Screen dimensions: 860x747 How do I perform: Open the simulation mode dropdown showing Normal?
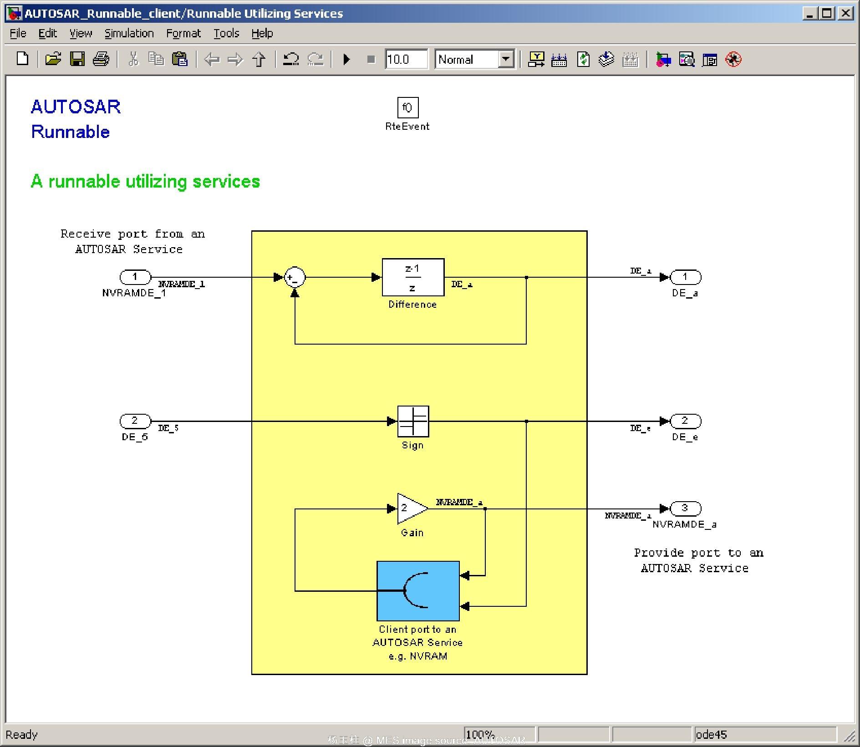point(506,59)
